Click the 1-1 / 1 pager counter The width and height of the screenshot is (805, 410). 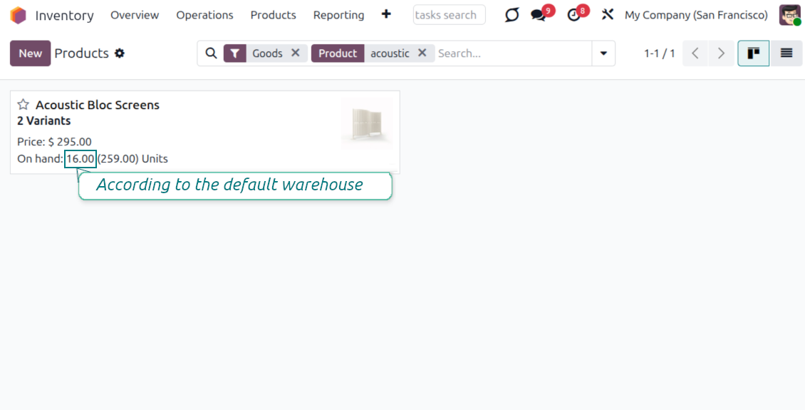(659, 53)
